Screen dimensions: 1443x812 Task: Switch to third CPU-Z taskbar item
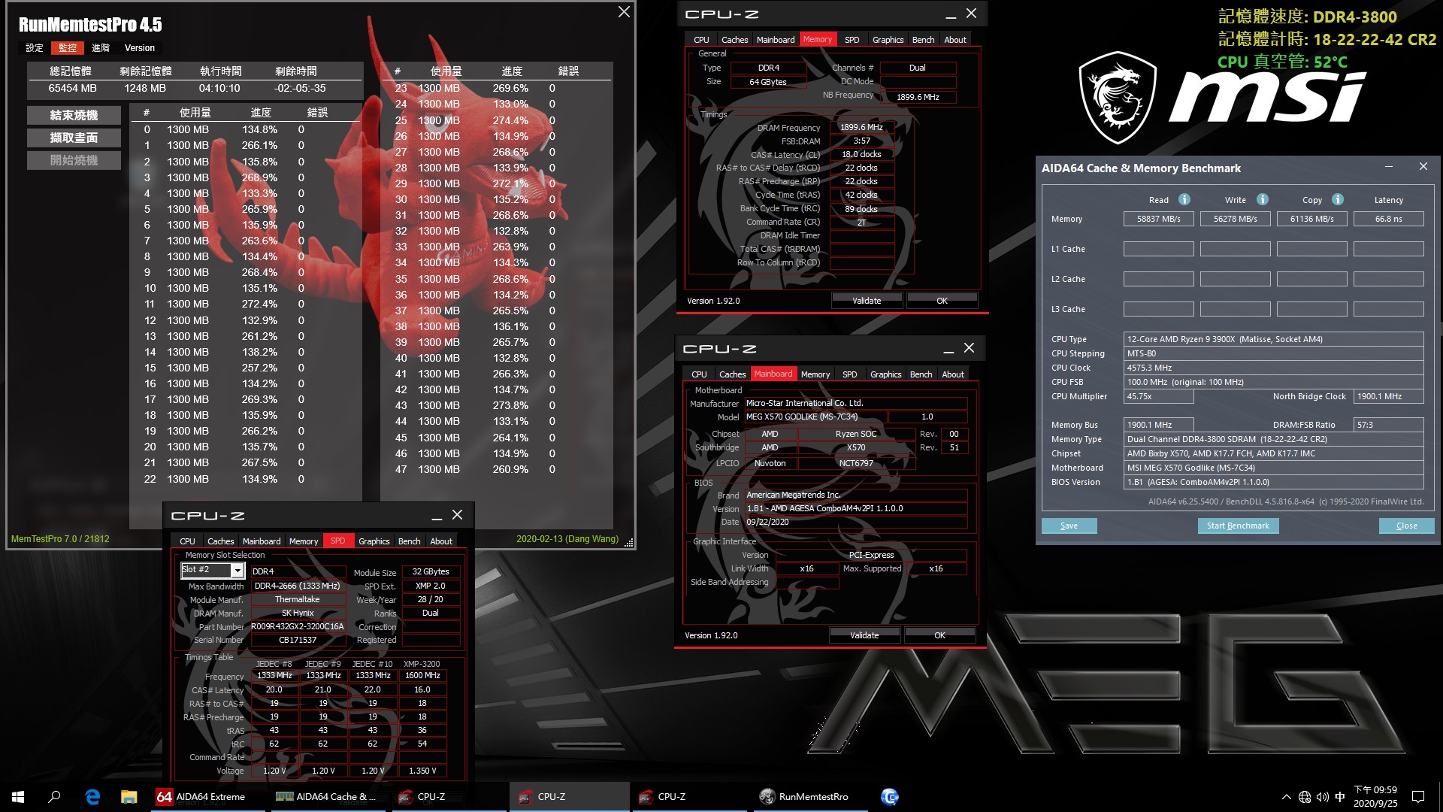point(689,797)
